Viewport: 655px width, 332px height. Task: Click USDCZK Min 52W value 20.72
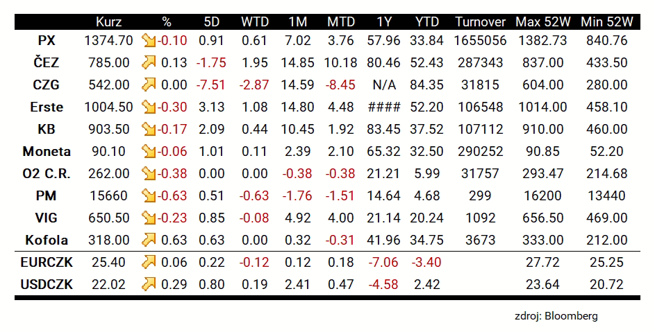pyautogui.click(x=607, y=284)
